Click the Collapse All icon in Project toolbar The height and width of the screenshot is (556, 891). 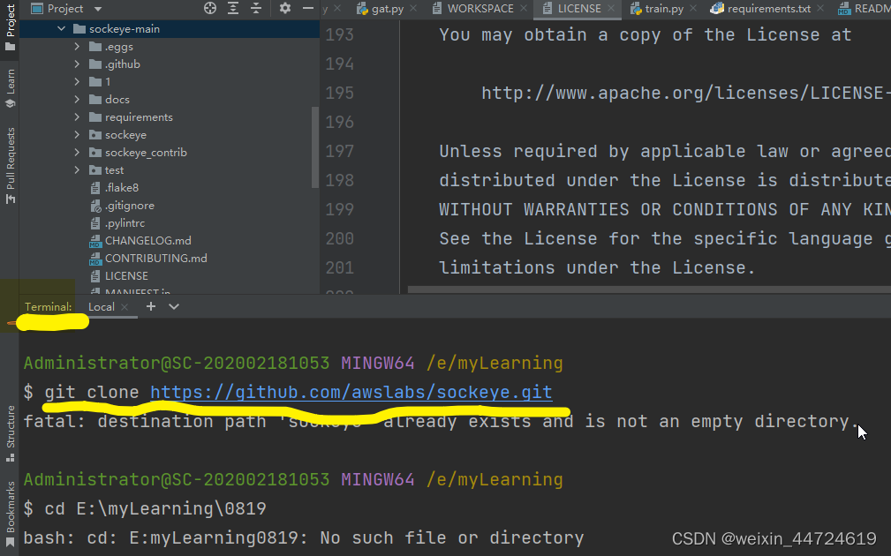pos(258,9)
